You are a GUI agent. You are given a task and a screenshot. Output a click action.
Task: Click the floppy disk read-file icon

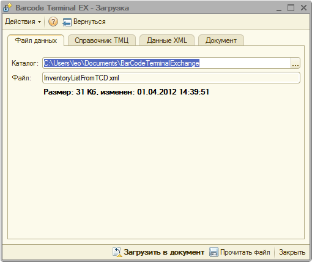coord(214,252)
